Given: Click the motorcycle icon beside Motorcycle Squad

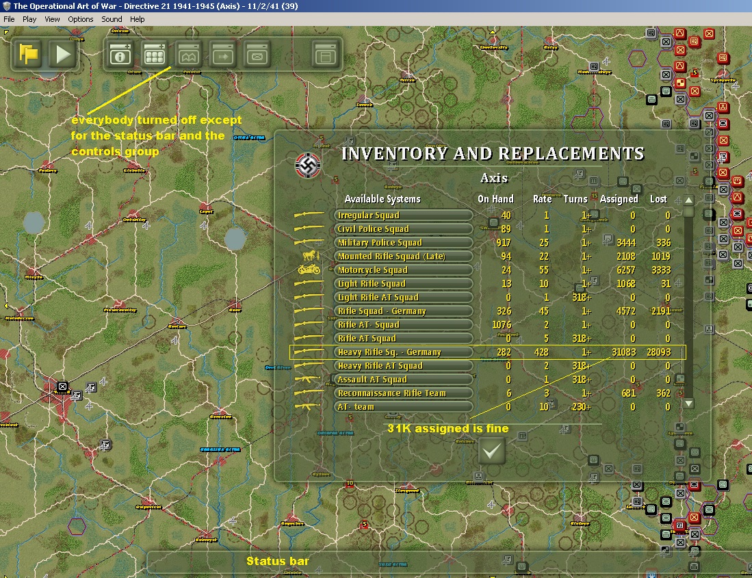Looking at the screenshot, I should point(309,270).
